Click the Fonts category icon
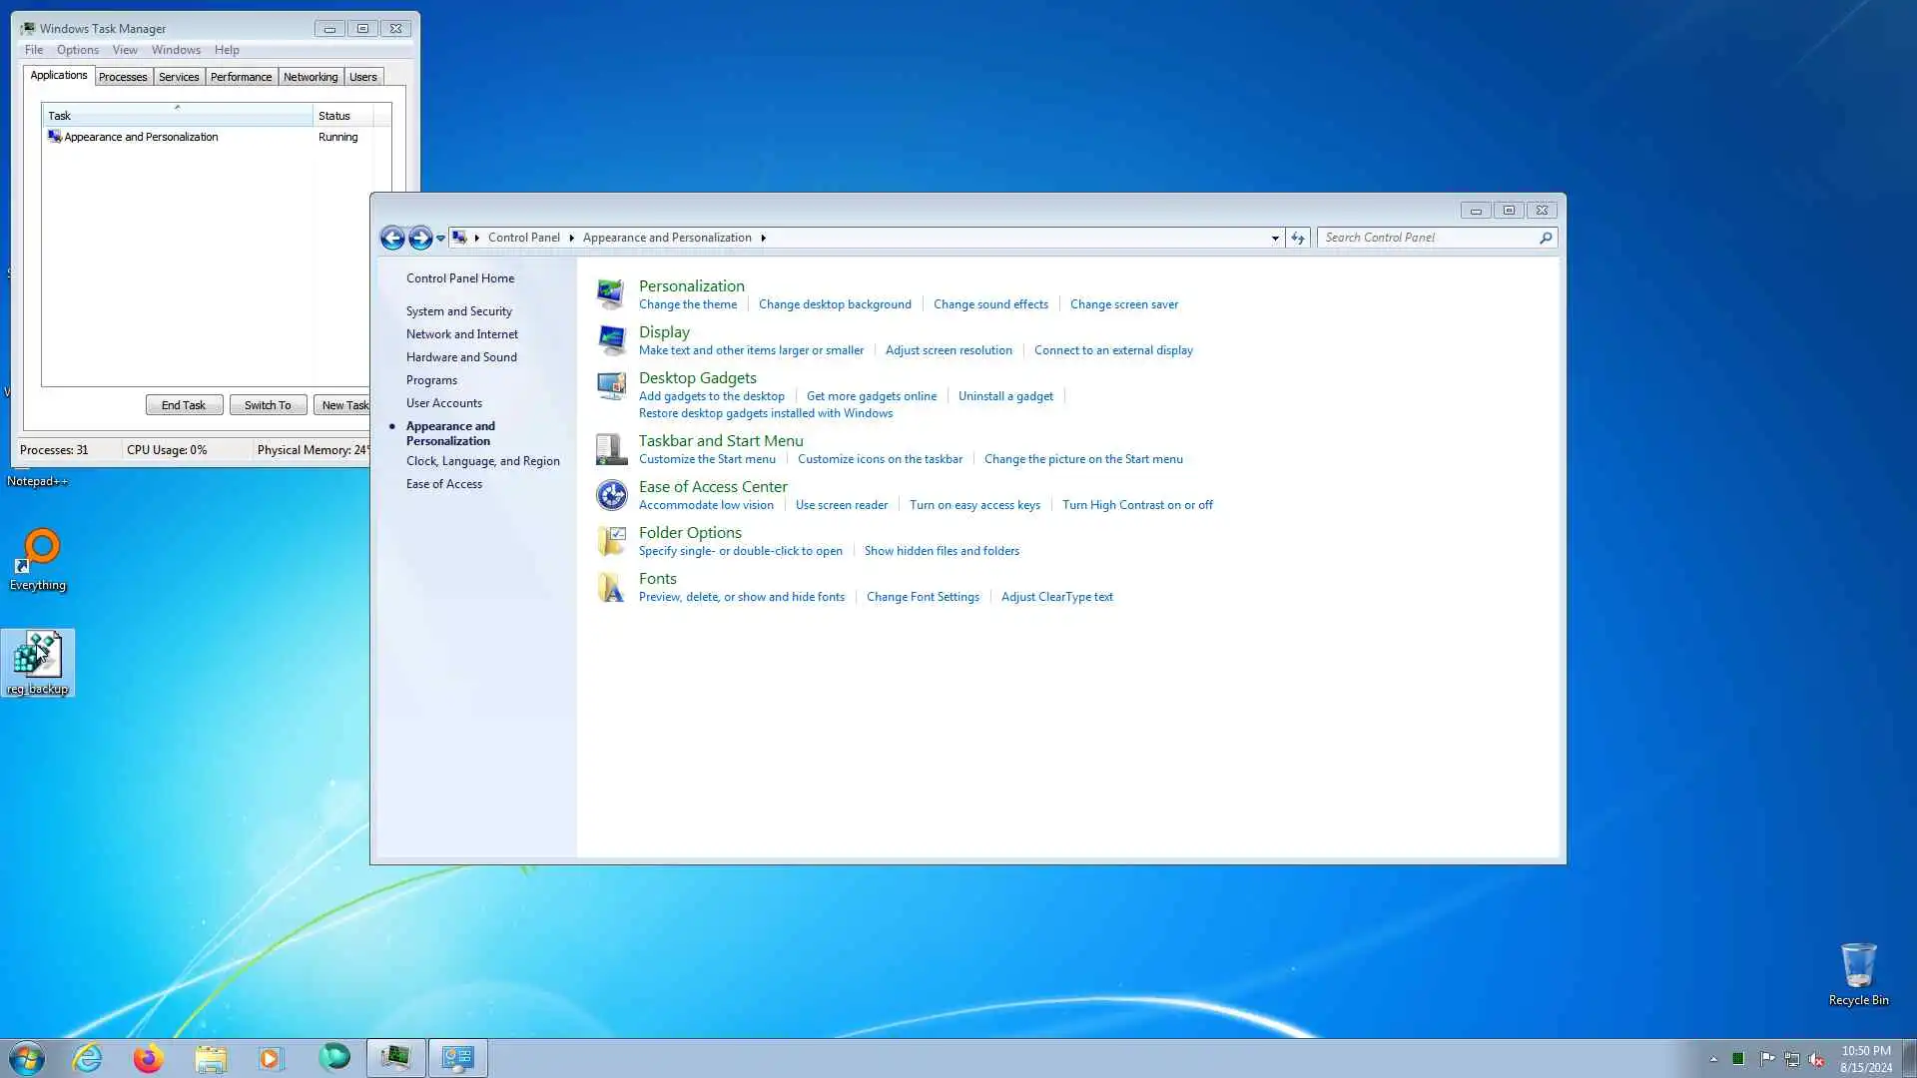This screenshot has width=1917, height=1078. click(611, 587)
